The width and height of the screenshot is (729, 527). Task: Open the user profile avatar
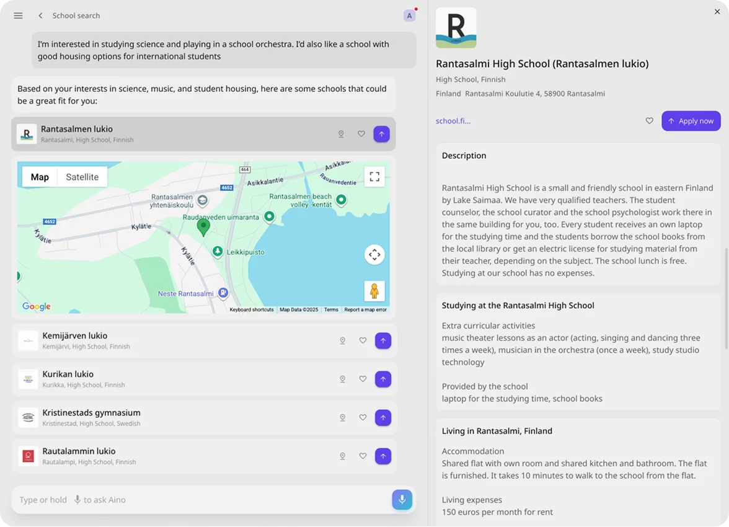point(409,15)
